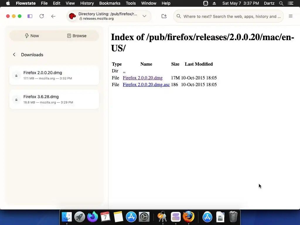300x225 pixels.
Task: Open the History menu
Action: coord(87,3)
